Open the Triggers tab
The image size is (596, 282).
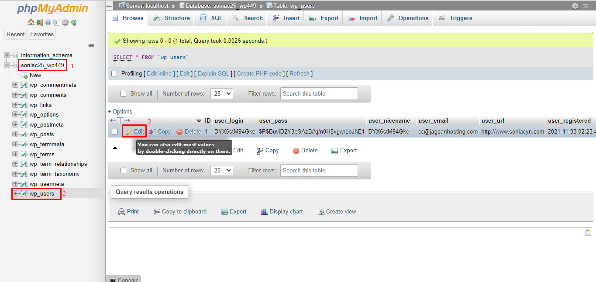pyautogui.click(x=455, y=18)
